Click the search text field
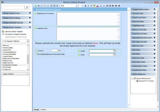Viewport: 160px width, 112px height. pos(13,7)
